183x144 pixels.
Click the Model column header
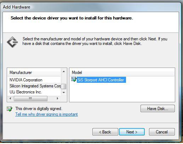tap(122, 73)
